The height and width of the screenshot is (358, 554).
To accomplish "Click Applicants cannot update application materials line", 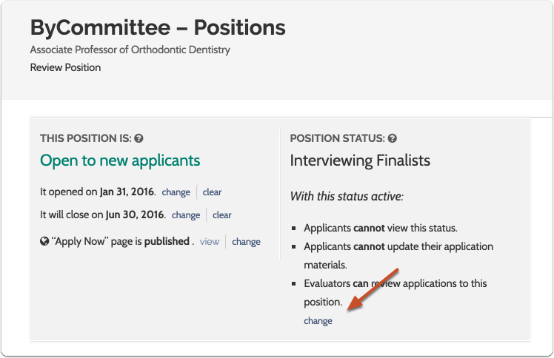I will point(398,255).
